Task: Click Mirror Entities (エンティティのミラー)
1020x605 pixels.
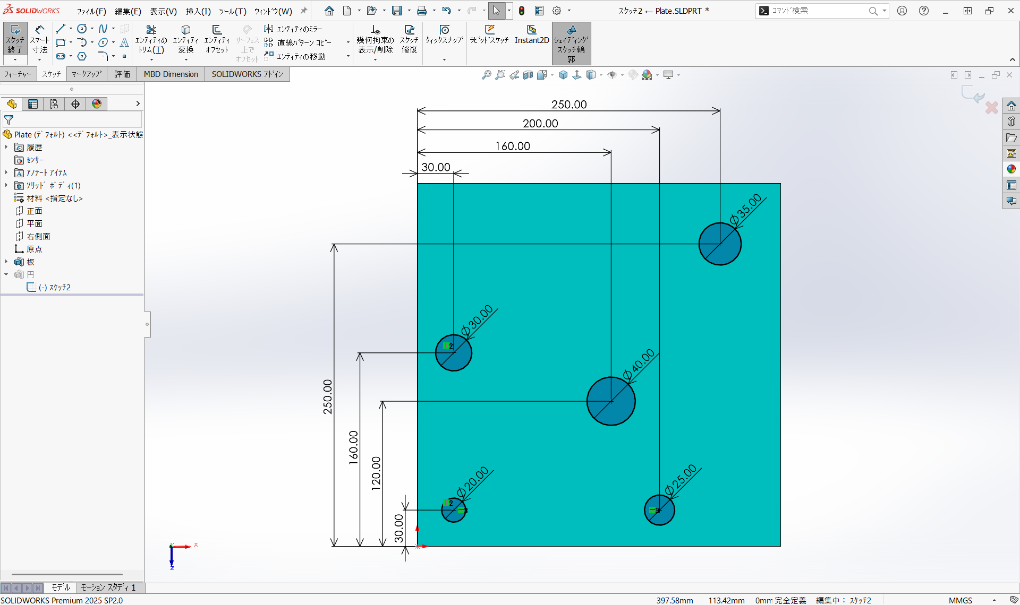Action: (x=293, y=29)
